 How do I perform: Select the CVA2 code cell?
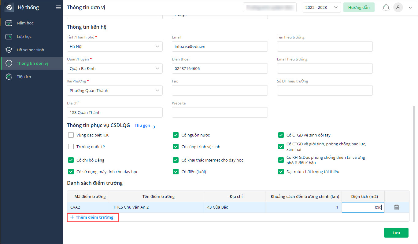coord(89,207)
